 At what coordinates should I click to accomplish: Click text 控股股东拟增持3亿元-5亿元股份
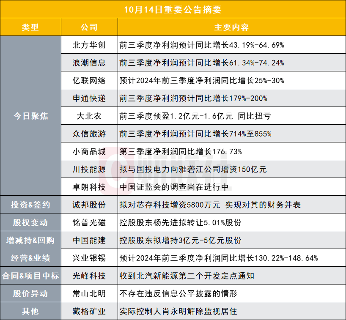tap(181, 240)
